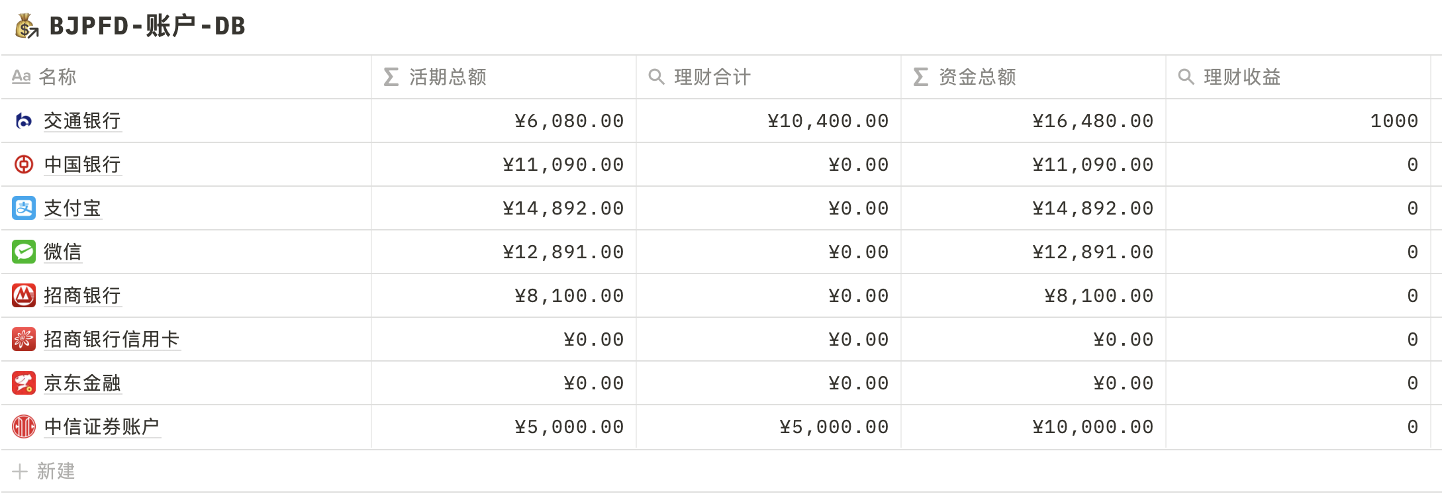This screenshot has width=1442, height=498.
Task: Open the 资金总额 column header menu
Action: point(977,77)
